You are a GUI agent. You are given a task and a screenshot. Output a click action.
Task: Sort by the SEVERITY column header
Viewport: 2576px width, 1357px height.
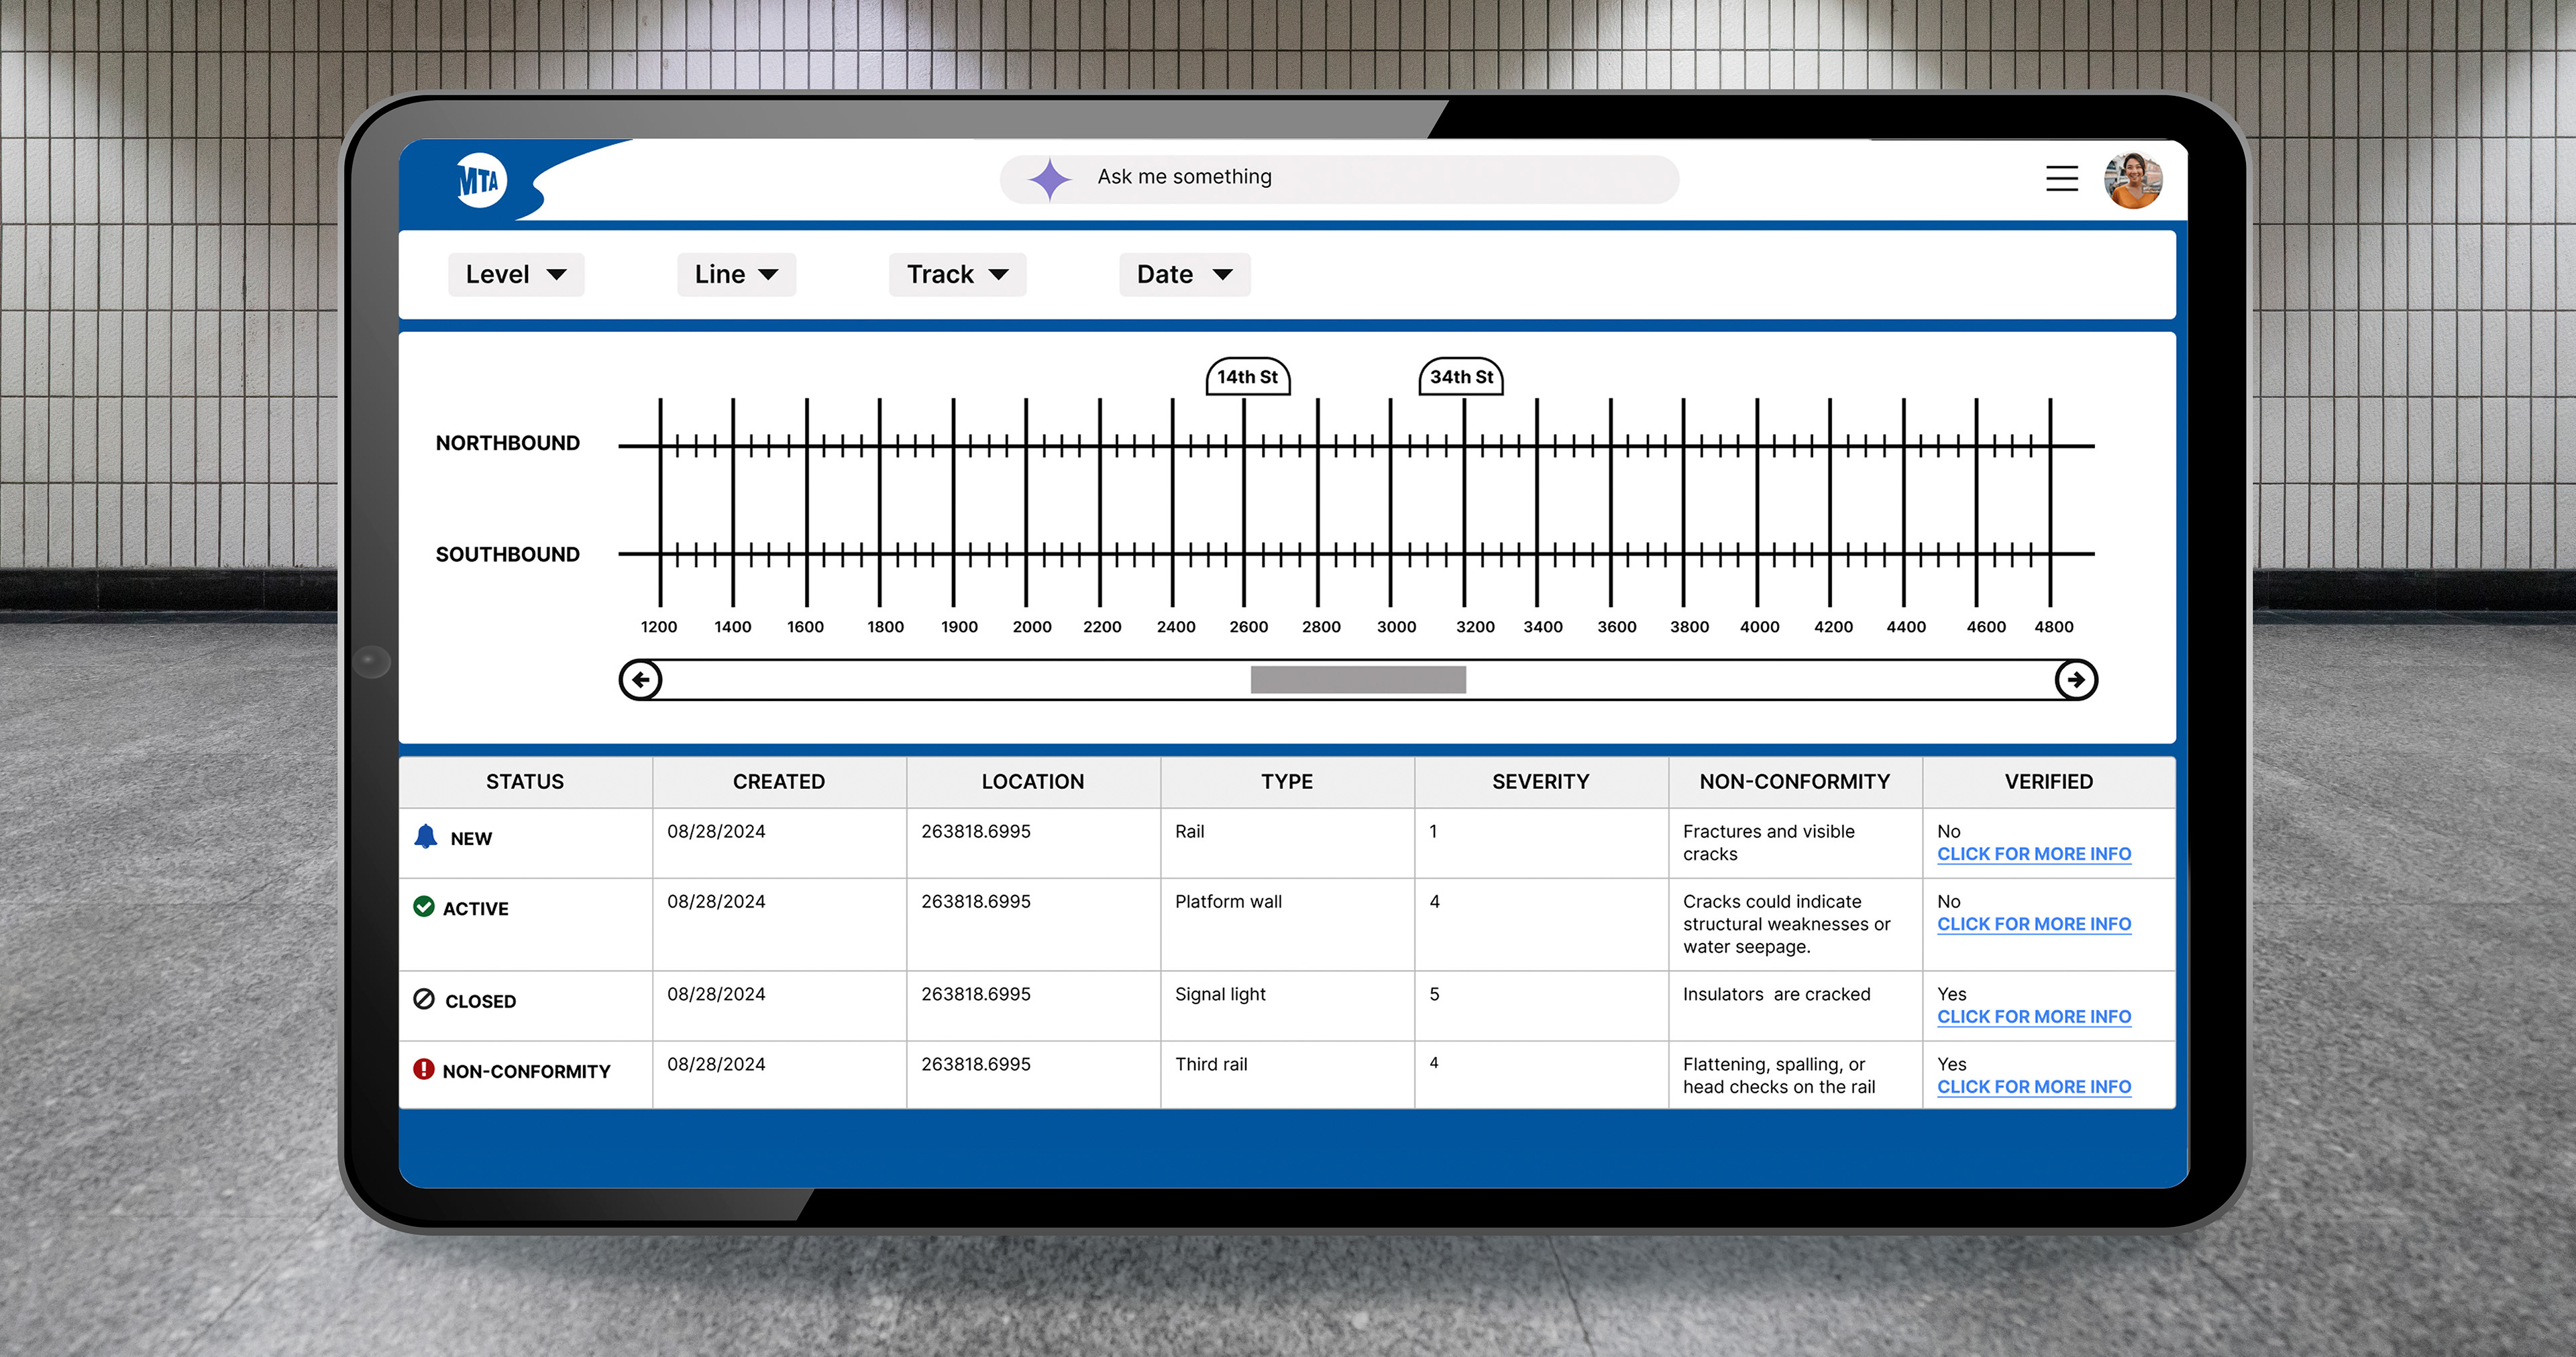(1540, 782)
